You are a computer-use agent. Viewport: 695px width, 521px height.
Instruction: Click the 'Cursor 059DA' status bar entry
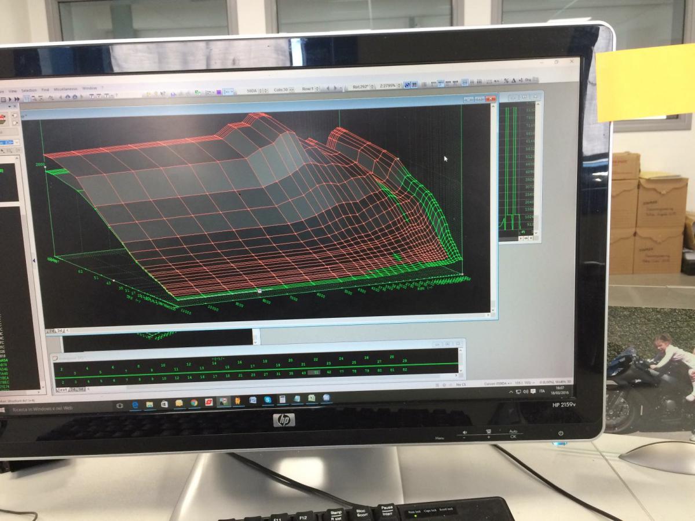(496, 383)
